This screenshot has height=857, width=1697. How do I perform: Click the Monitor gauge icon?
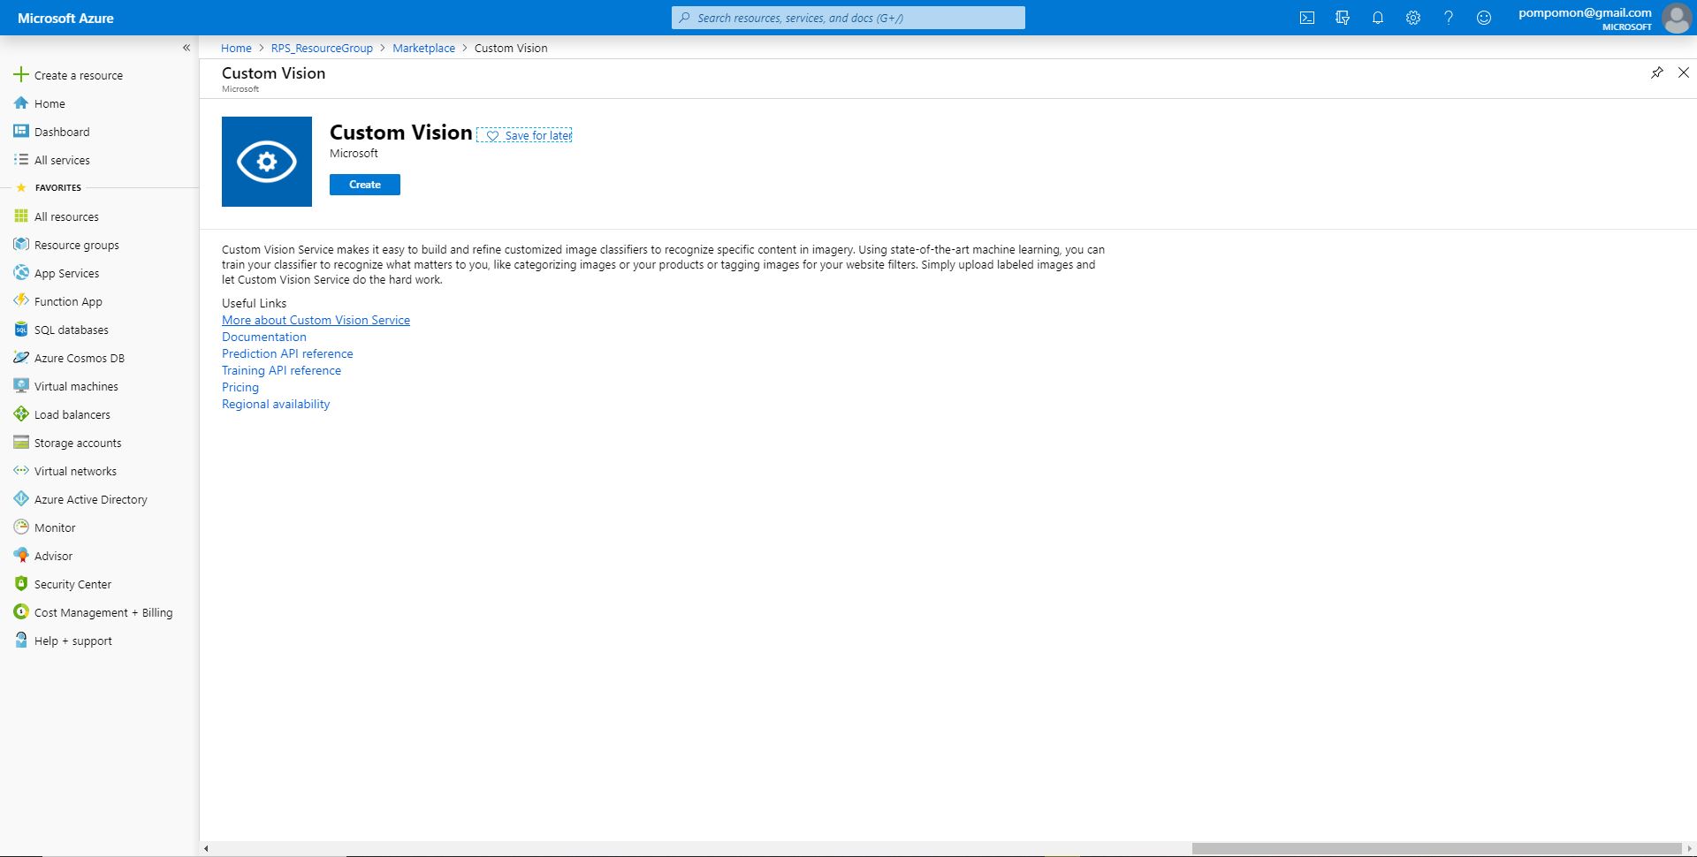[x=21, y=527]
